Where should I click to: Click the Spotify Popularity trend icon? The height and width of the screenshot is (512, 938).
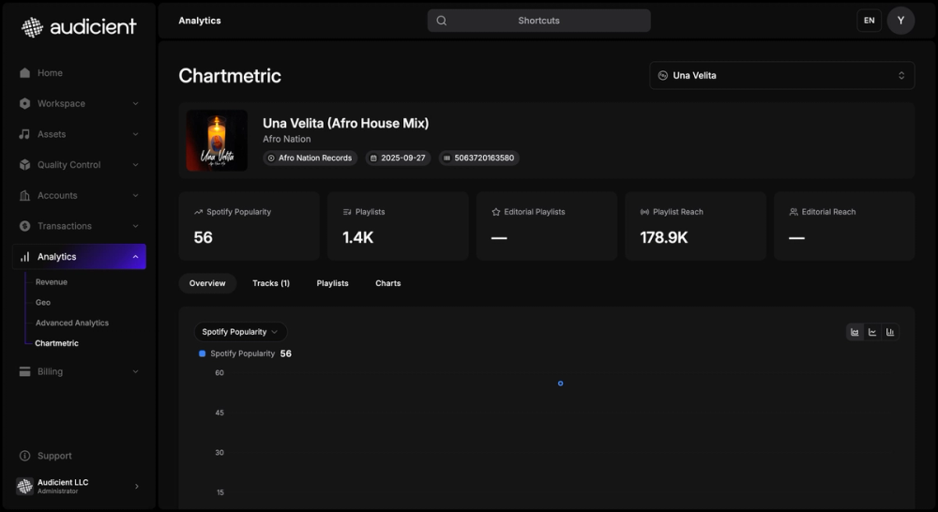[198, 212]
